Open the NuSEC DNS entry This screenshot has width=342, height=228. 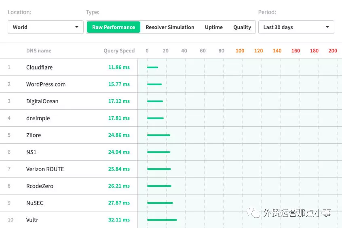tap(35, 203)
